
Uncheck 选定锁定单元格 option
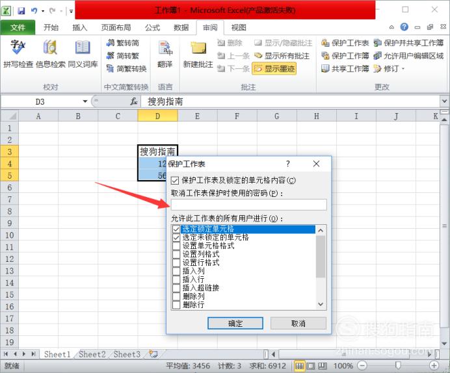176,229
